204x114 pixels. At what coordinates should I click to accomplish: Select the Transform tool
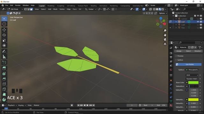click(x=4, y=45)
